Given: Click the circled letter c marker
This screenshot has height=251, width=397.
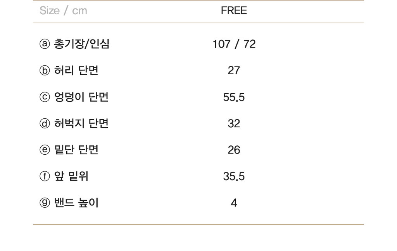Looking at the screenshot, I should (45, 97).
